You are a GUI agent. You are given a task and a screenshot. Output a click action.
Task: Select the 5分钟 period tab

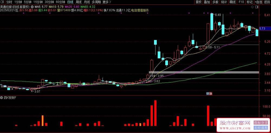pos(28,2)
